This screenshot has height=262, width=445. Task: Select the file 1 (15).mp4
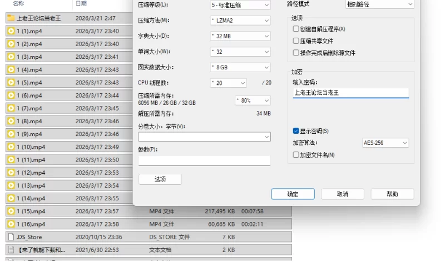(149, 211)
